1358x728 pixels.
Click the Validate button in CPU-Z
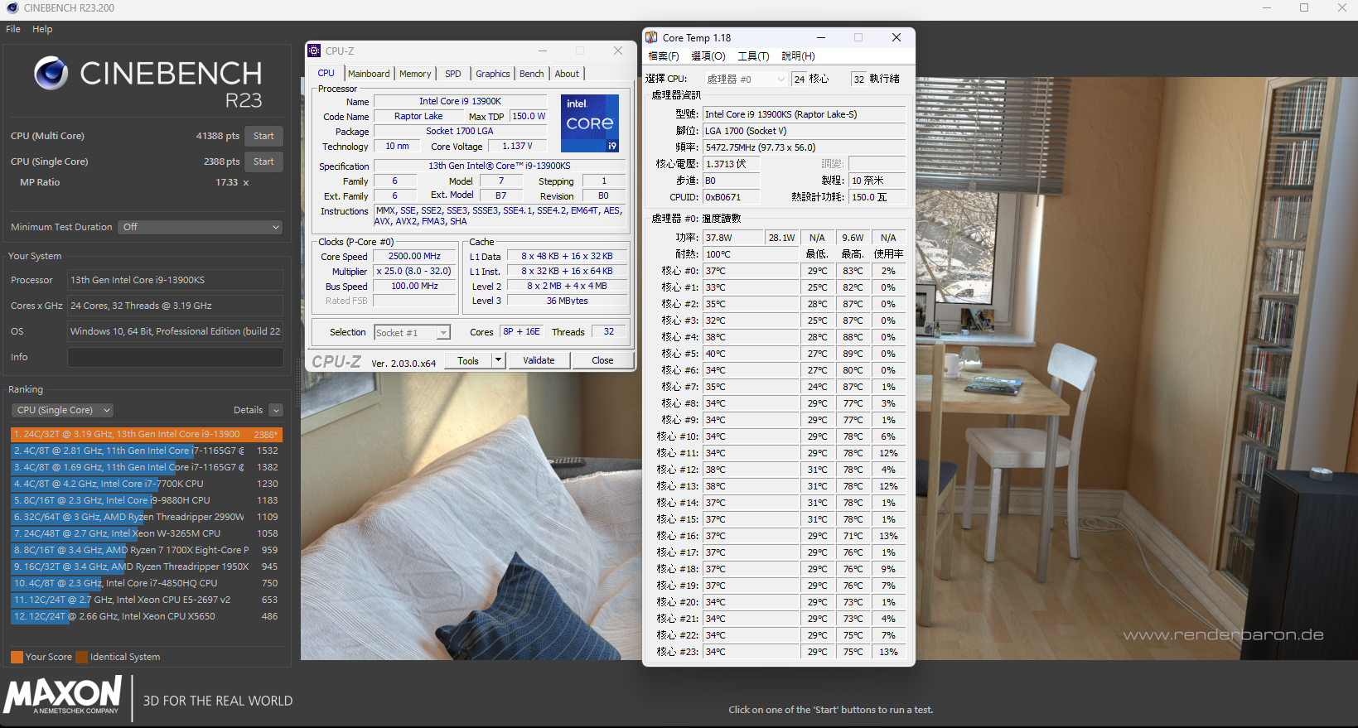coord(539,360)
